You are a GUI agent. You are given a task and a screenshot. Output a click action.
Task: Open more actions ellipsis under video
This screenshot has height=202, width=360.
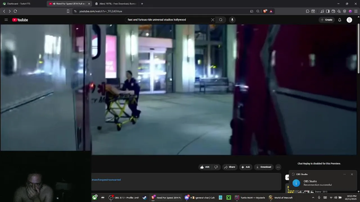[x=278, y=167]
